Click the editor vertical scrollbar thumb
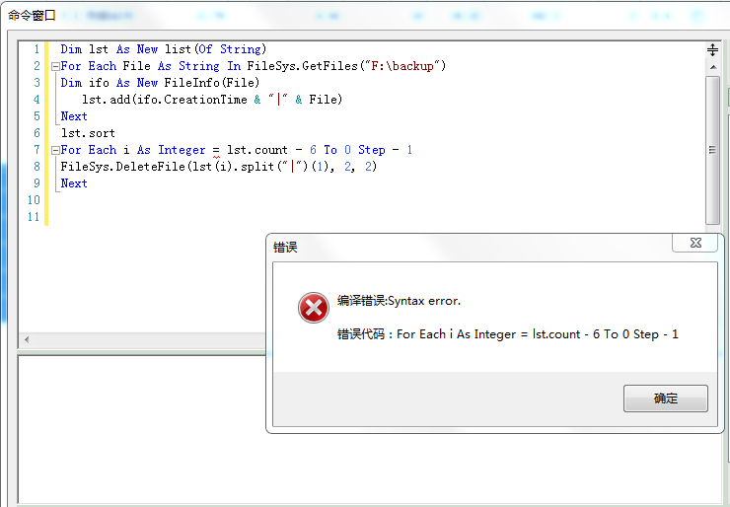The width and height of the screenshot is (730, 507). pyautogui.click(x=713, y=150)
